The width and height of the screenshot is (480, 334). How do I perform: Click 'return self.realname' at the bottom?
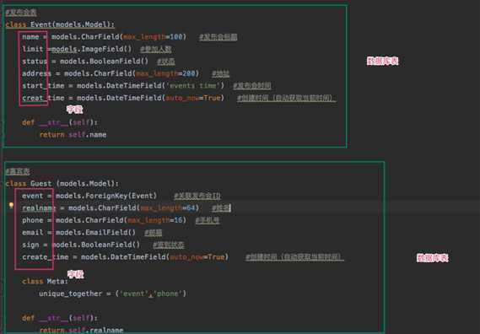82,330
